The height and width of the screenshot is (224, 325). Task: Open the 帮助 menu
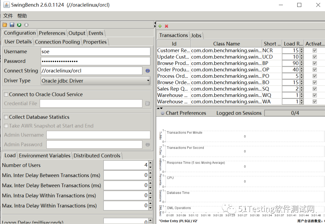coord(22,16)
